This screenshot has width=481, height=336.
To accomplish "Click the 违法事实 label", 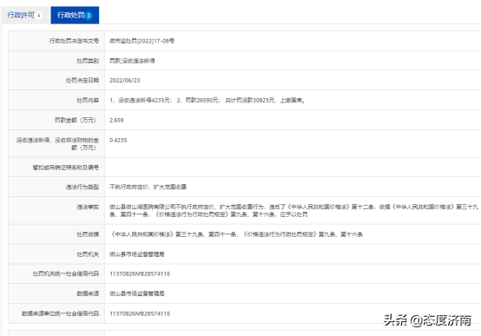I will click(x=88, y=208).
